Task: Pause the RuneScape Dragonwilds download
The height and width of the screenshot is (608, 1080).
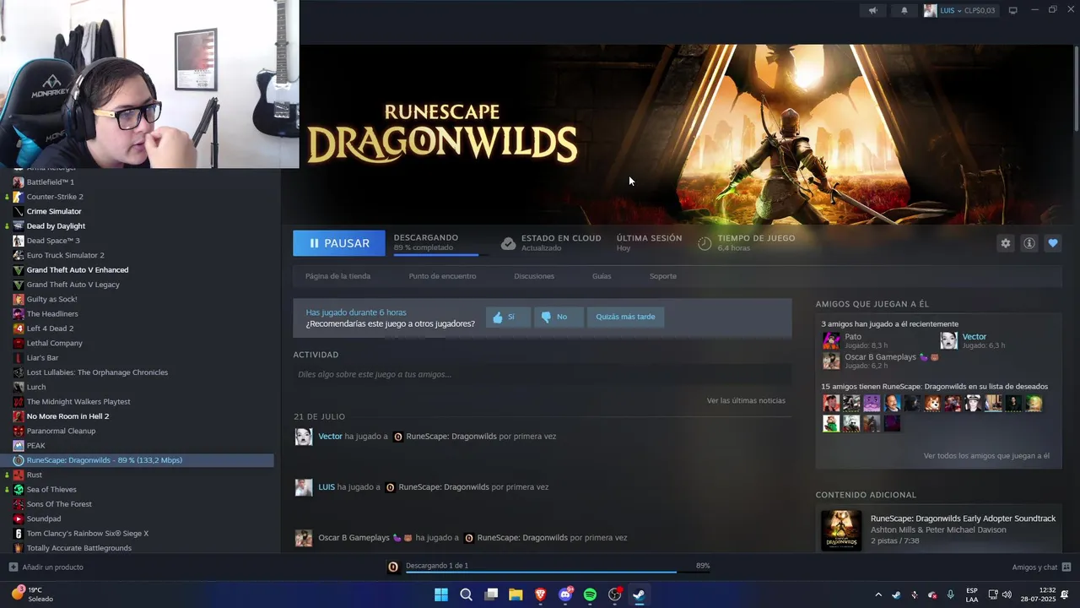Action: [339, 243]
